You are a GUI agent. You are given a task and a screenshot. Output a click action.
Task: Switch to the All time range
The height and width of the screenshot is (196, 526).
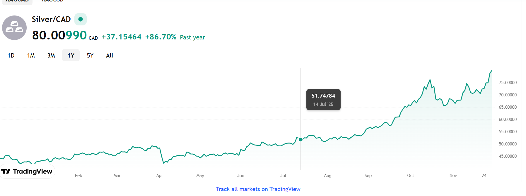[x=110, y=55]
